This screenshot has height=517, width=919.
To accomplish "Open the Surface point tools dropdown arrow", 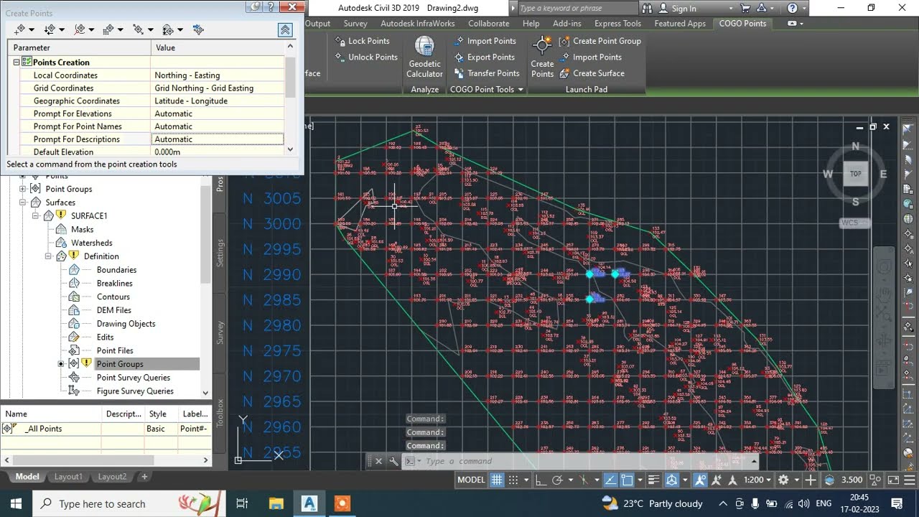I will [121, 30].
